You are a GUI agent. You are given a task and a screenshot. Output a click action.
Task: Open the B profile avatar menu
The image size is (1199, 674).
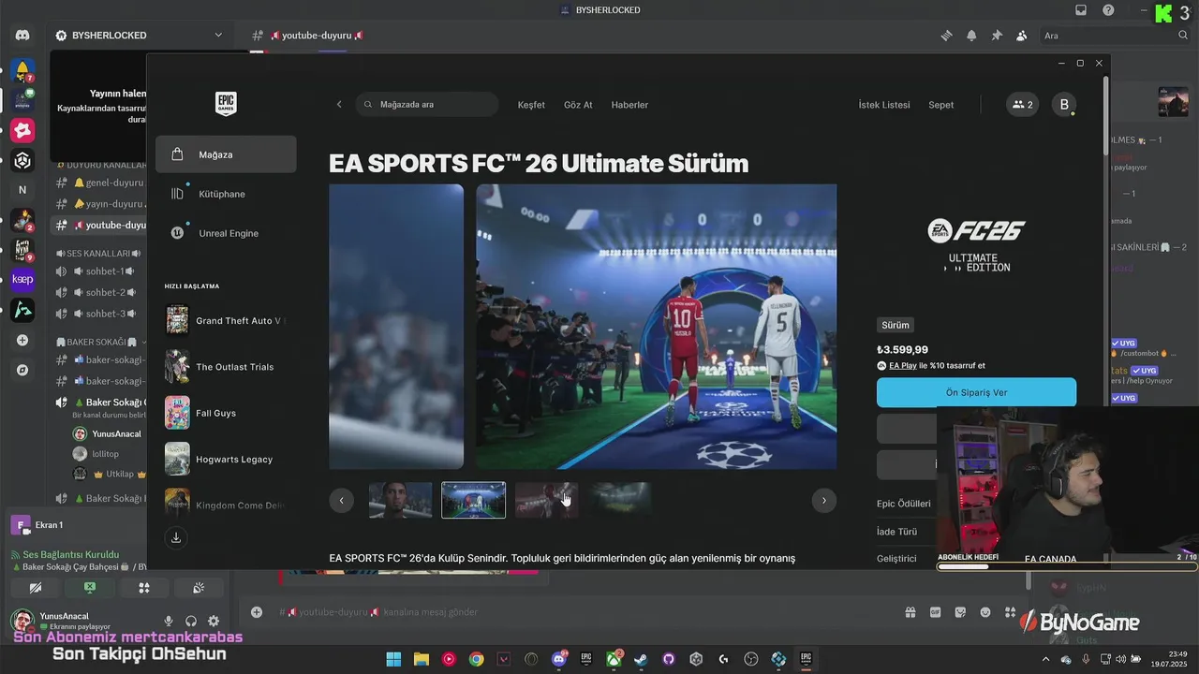[x=1064, y=105]
